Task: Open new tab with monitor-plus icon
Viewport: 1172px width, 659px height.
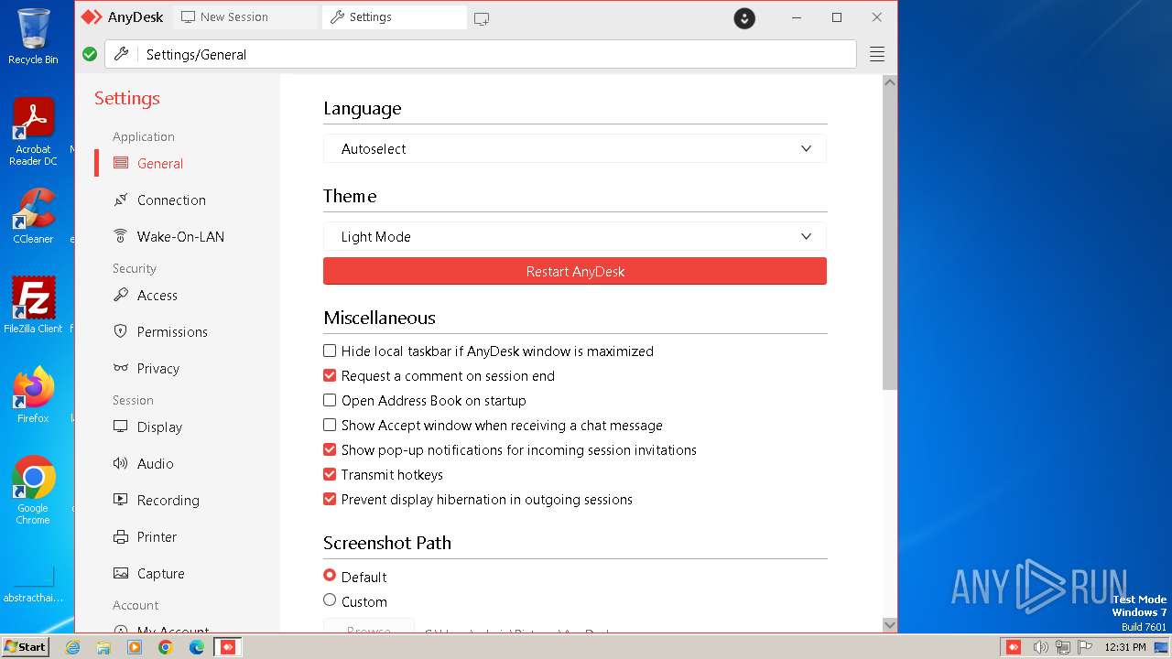Action: [x=482, y=17]
